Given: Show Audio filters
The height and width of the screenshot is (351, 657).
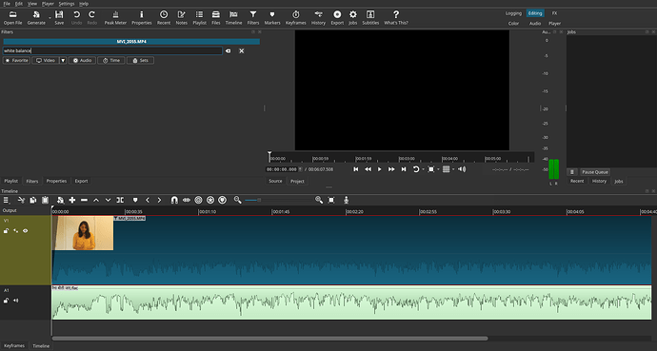Looking at the screenshot, I should click(82, 61).
